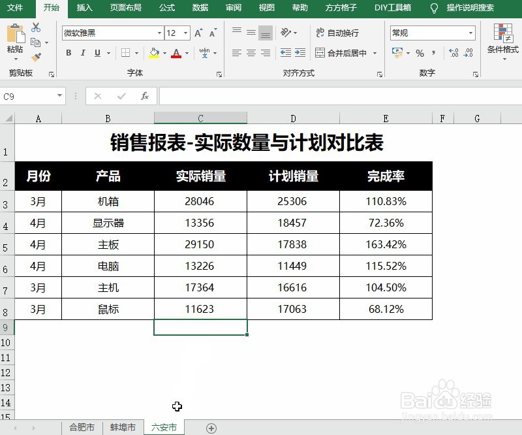Add a new sheet with the plus button

coord(211,428)
